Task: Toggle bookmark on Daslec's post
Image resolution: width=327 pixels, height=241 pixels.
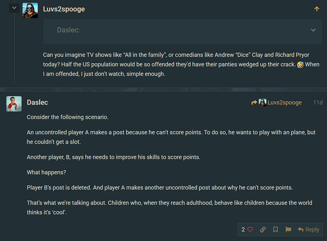Action: (x=276, y=230)
